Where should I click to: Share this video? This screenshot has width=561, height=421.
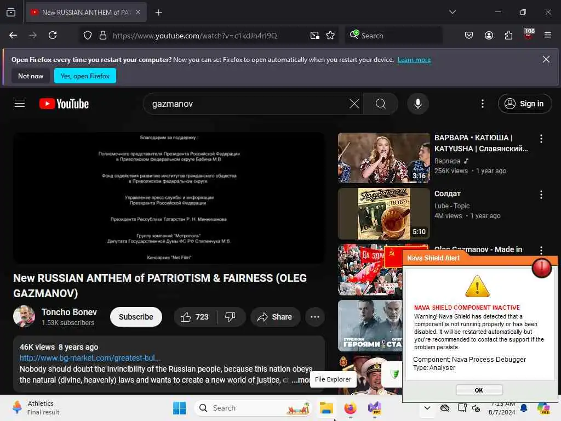click(x=275, y=317)
